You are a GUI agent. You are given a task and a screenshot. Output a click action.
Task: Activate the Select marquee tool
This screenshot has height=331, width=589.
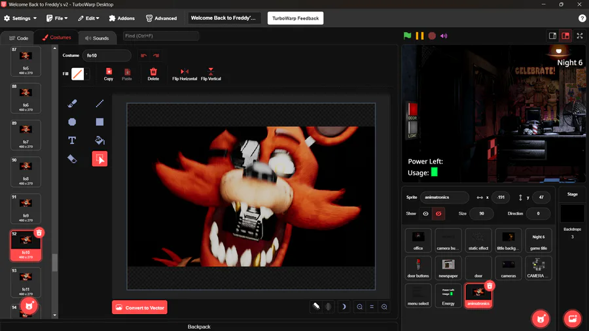click(99, 159)
